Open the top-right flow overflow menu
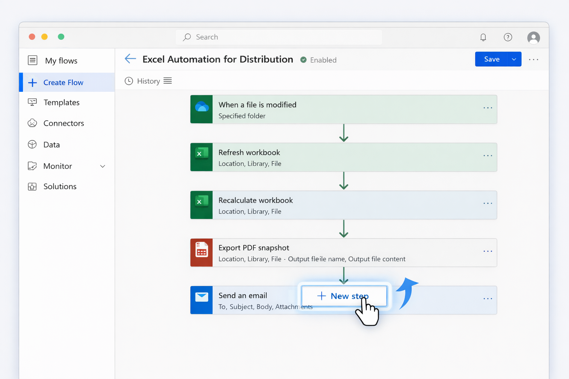This screenshot has height=379, width=569. click(533, 59)
